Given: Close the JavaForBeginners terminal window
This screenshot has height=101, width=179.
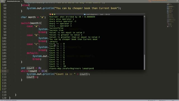Looking at the screenshot, I should 50,14.
